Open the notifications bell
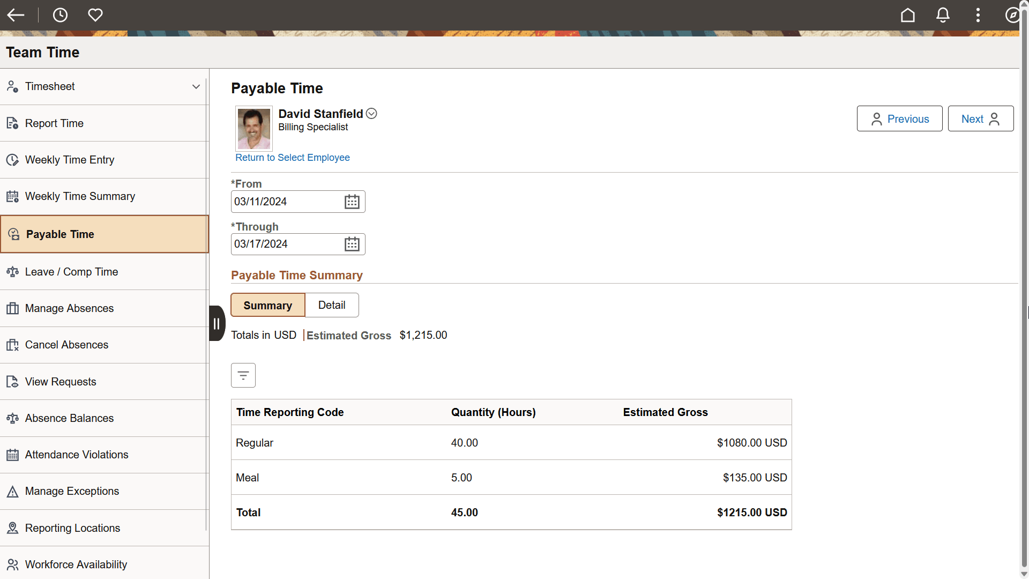 [943, 15]
